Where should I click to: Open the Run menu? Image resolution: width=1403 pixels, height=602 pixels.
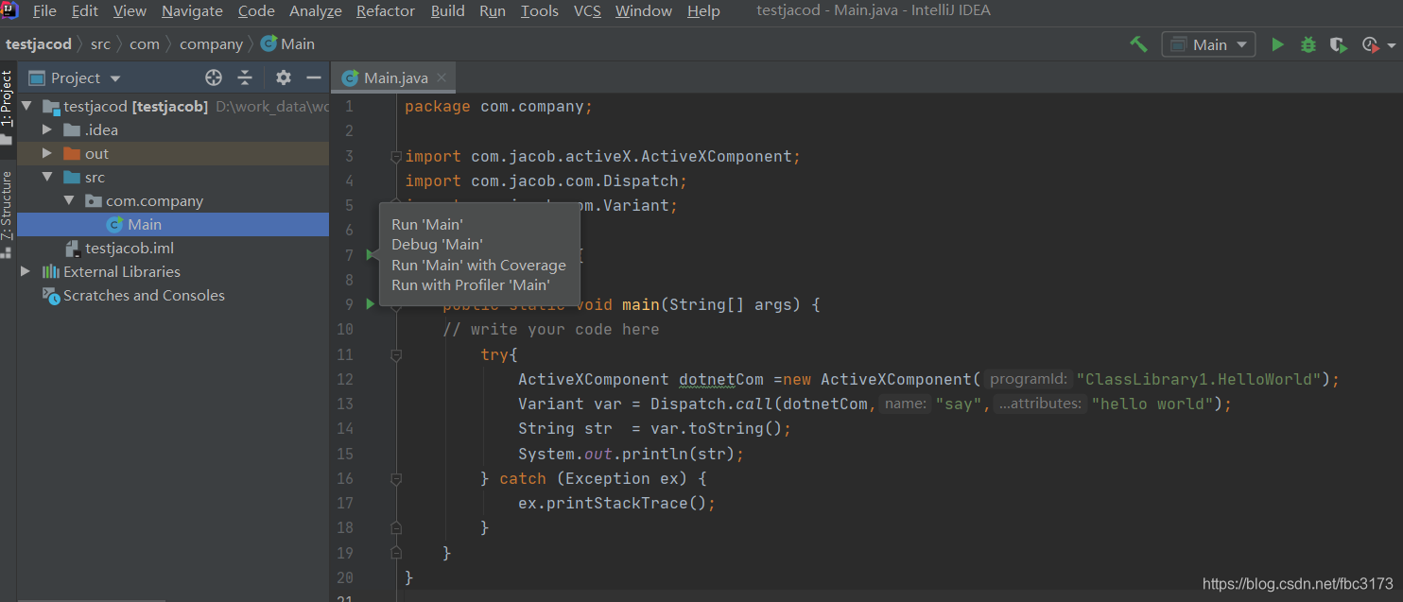(x=493, y=11)
